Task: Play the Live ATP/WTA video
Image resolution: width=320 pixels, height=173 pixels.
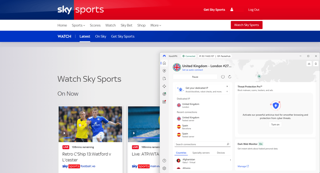Action: pos(134,133)
